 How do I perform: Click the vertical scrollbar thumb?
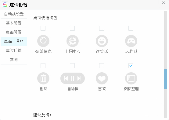point(165,79)
